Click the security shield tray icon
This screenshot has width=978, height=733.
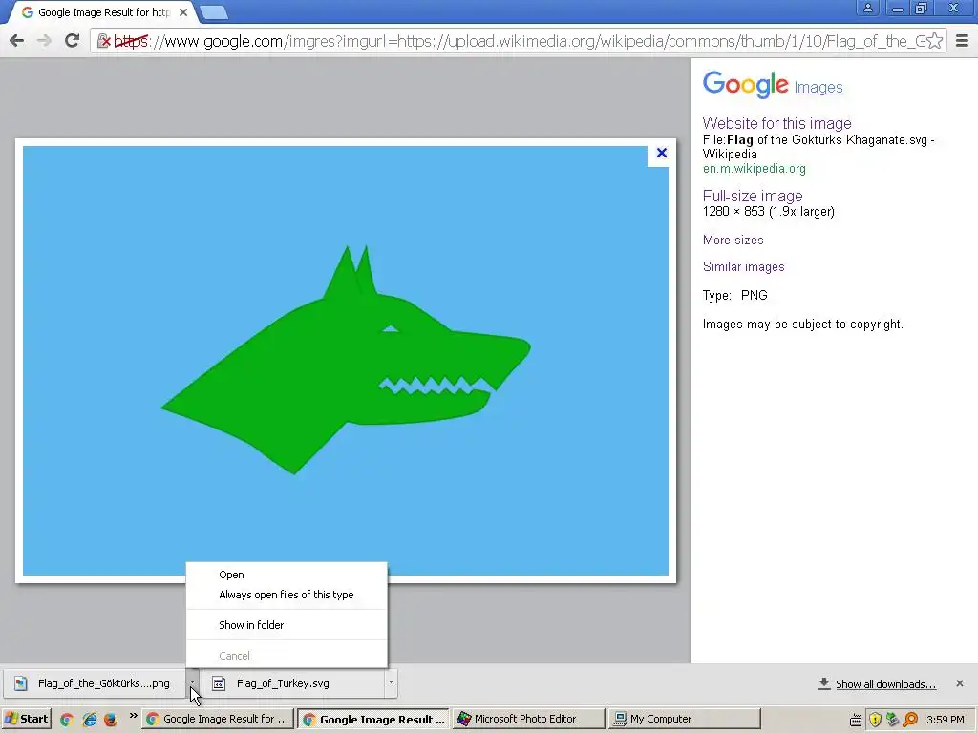pos(875,720)
